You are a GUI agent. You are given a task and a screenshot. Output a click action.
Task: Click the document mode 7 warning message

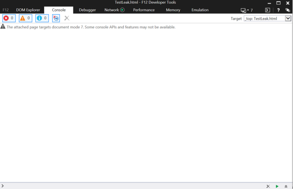[91, 27]
